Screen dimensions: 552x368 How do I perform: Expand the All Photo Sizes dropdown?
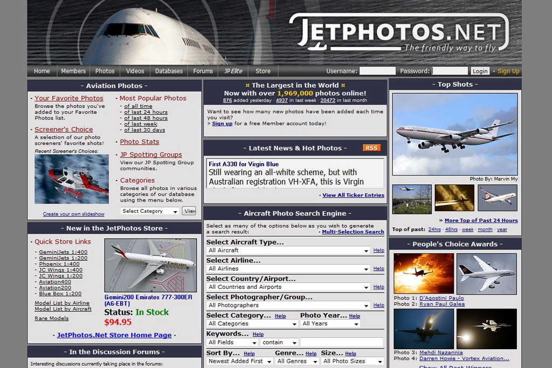[x=353, y=362]
